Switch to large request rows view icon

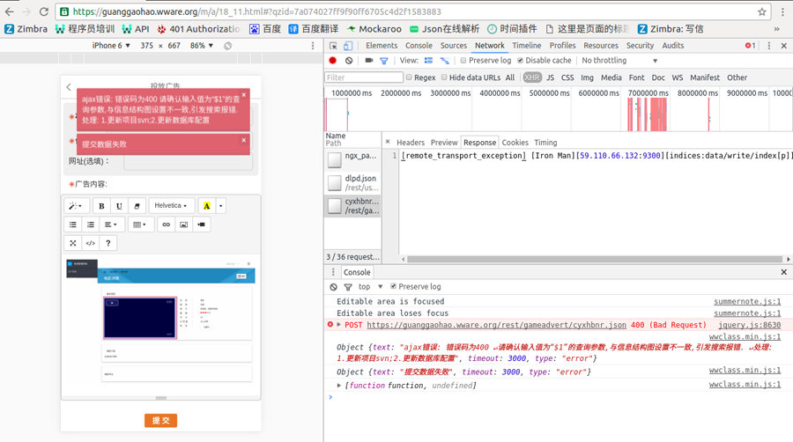pyautogui.click(x=428, y=61)
